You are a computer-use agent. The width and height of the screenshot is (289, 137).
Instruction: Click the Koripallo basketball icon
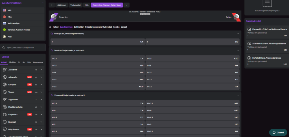pos(5,85)
